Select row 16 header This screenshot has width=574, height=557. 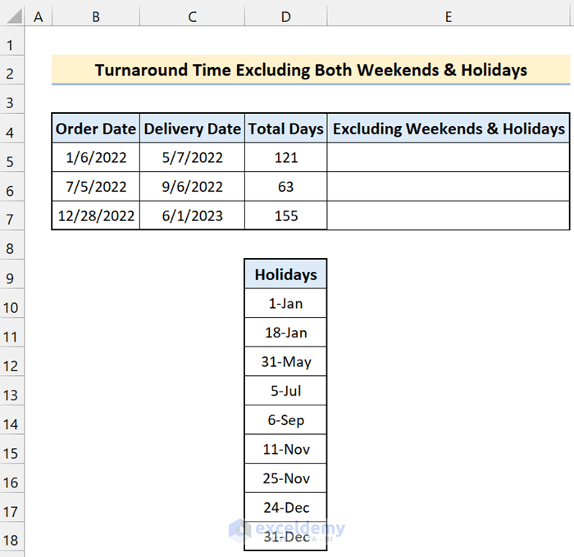click(x=11, y=478)
